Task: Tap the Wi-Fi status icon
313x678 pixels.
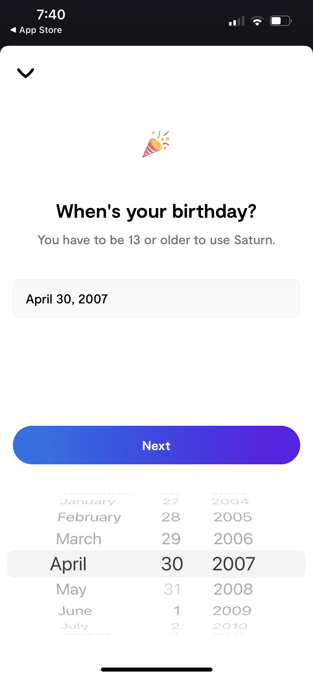Action: pyautogui.click(x=257, y=21)
